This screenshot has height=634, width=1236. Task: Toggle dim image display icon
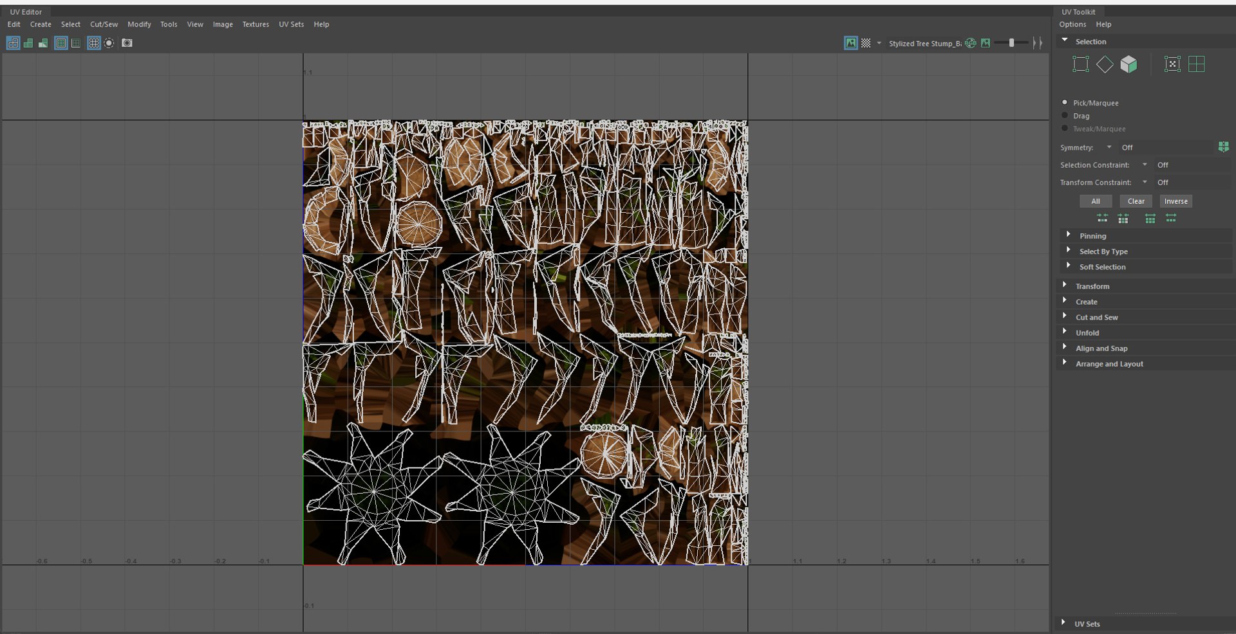tap(986, 43)
